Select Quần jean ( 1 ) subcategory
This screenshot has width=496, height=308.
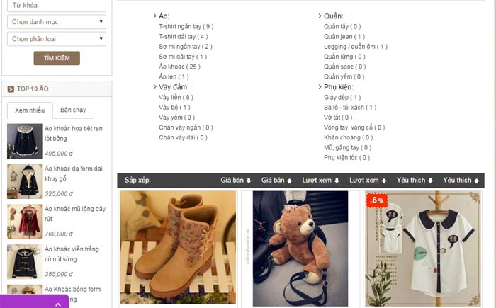point(344,37)
